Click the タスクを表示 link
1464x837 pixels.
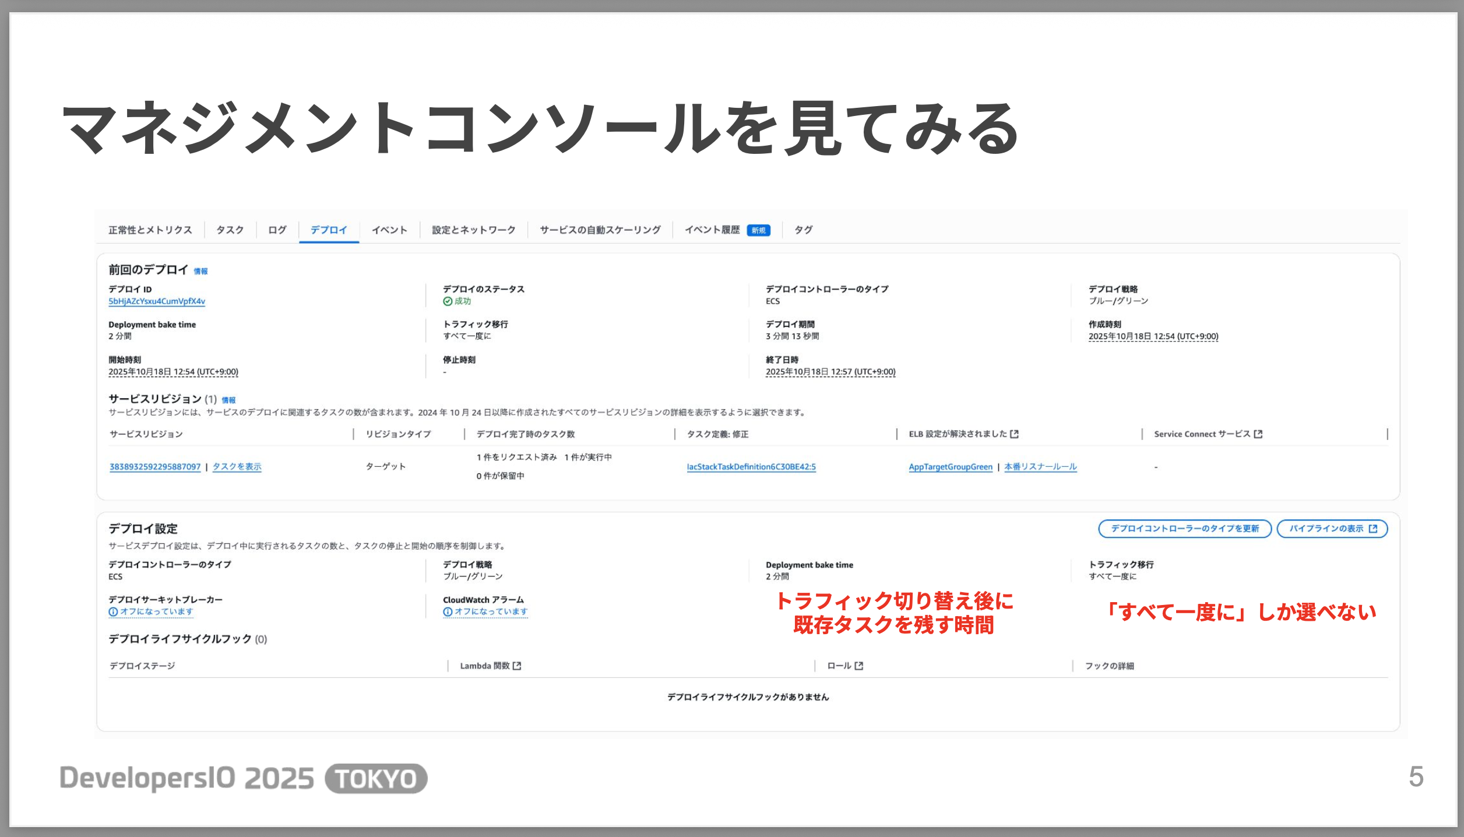[237, 467]
